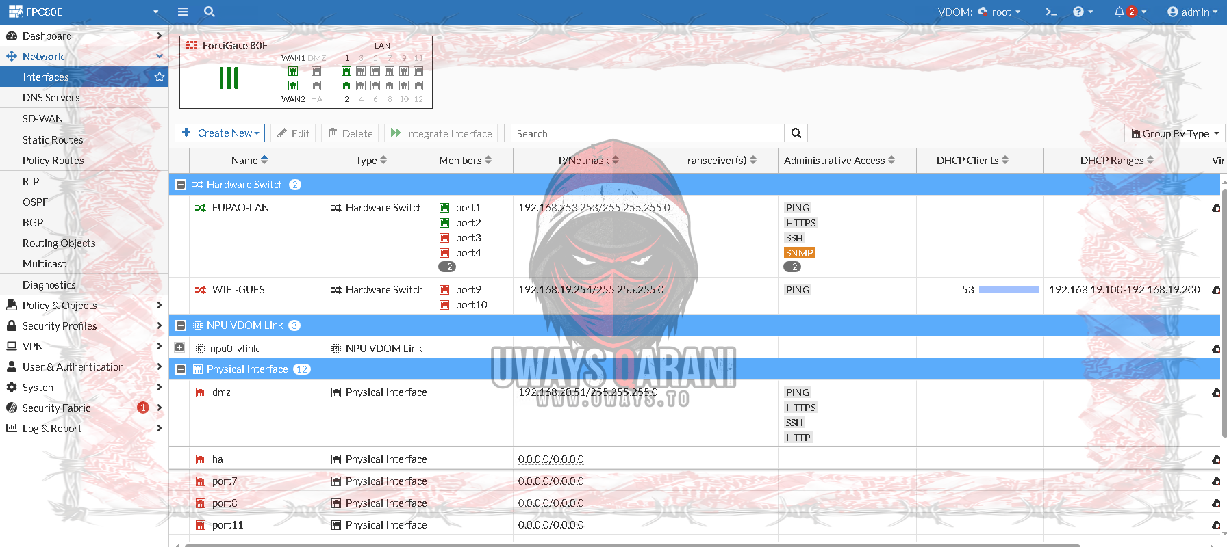1227x547 pixels.
Task: Click the FortiGate logo icon in top bar
Action: (x=15, y=12)
